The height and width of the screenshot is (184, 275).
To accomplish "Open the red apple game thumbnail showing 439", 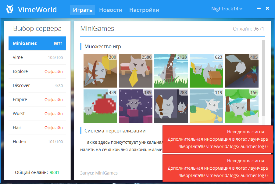I will click(100, 106).
